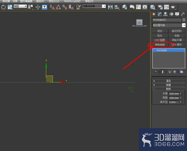Screen dimensions: 187x151
Task: Click the ViewCube 前 face
Action: click(x=139, y=22)
